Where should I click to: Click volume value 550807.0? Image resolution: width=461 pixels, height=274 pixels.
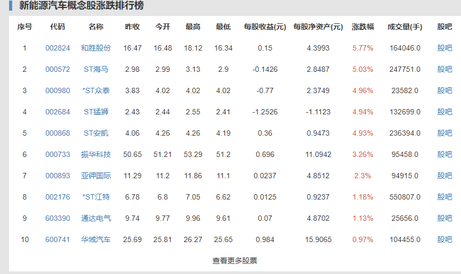pyautogui.click(x=405, y=197)
